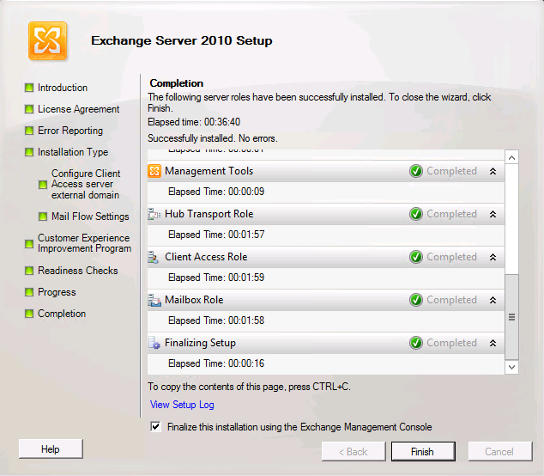Select the Error Reporting wizard step
The image size is (544, 476).
[x=70, y=131]
